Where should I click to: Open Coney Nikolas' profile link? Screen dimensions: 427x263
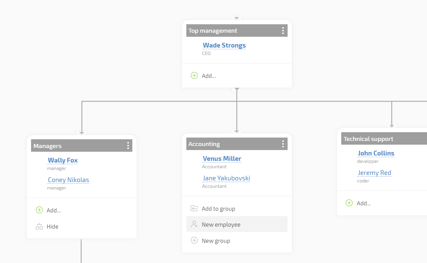[68, 180]
